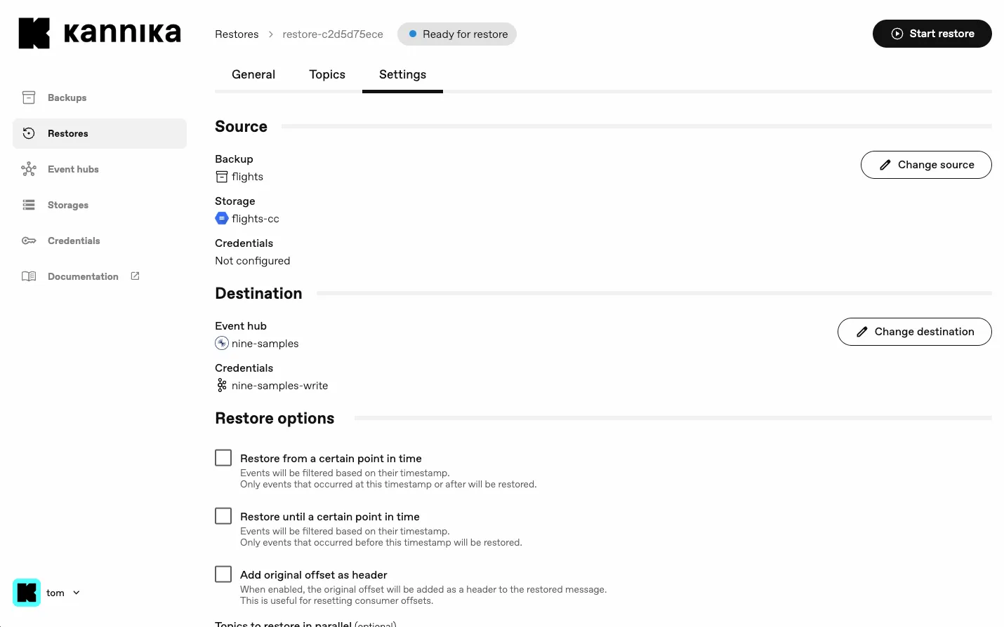Switch to the Topics tab
The width and height of the screenshot is (1004, 627).
coord(327,74)
